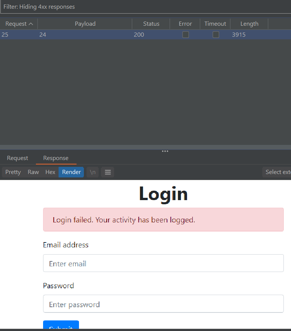Sort results by the Status column
The image size is (291, 331).
[151, 23]
